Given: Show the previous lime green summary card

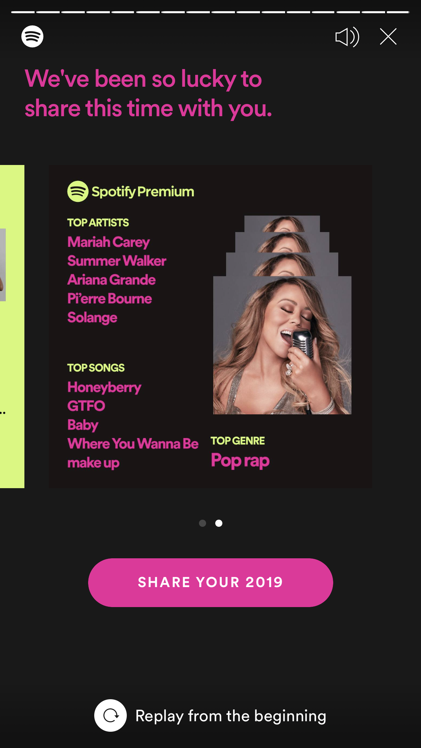Looking at the screenshot, I should pos(12,326).
